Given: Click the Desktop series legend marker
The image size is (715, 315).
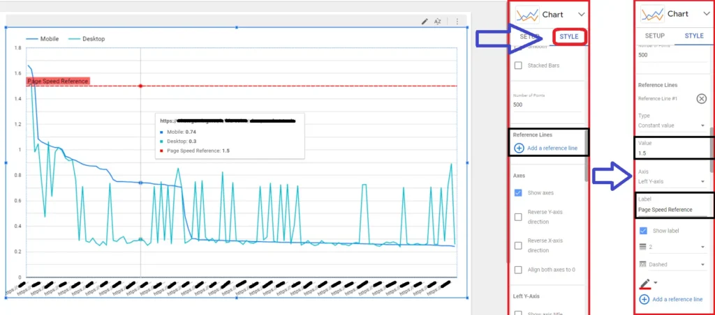Looking at the screenshot, I should coord(74,39).
